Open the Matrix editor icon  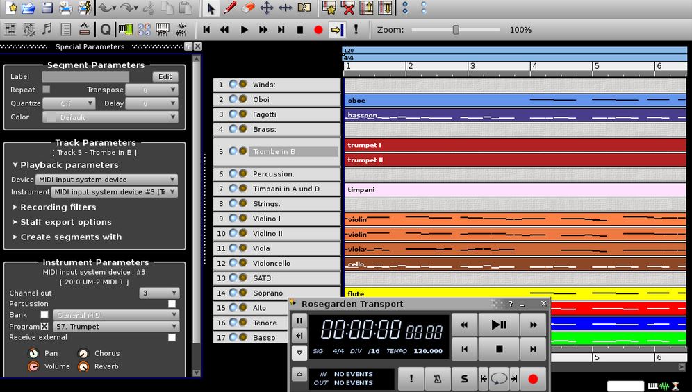pyautogui.click(x=10, y=30)
